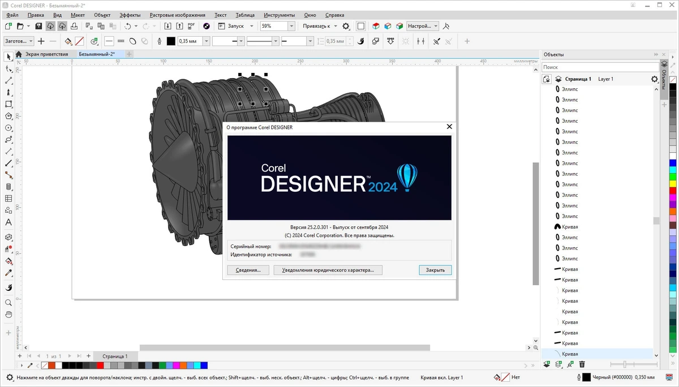679x387 pixels.
Task: Select the Pick tool in toolbox
Action: pyautogui.click(x=8, y=57)
